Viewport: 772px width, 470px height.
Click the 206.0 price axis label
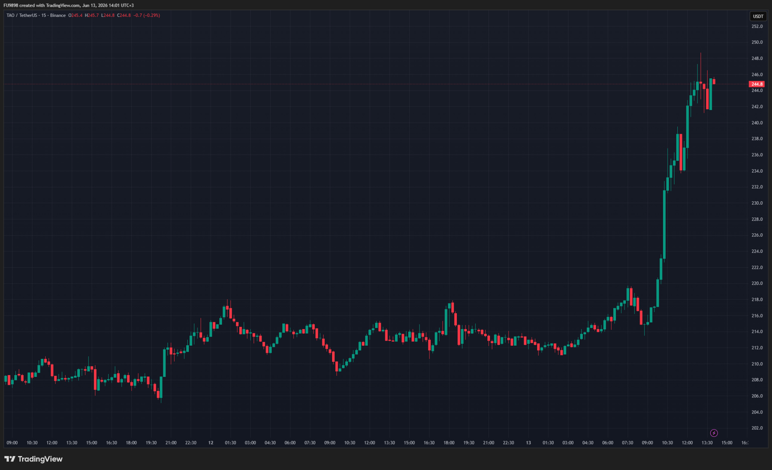pyautogui.click(x=757, y=396)
